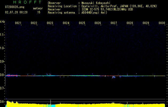Image resolution: width=168 pixels, height=107 pixels.
Task: Click the 0.7 kHz frequency label
Action: 2,88
